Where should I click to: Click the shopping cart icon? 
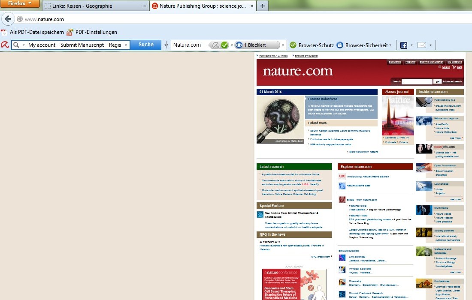pos(454,67)
